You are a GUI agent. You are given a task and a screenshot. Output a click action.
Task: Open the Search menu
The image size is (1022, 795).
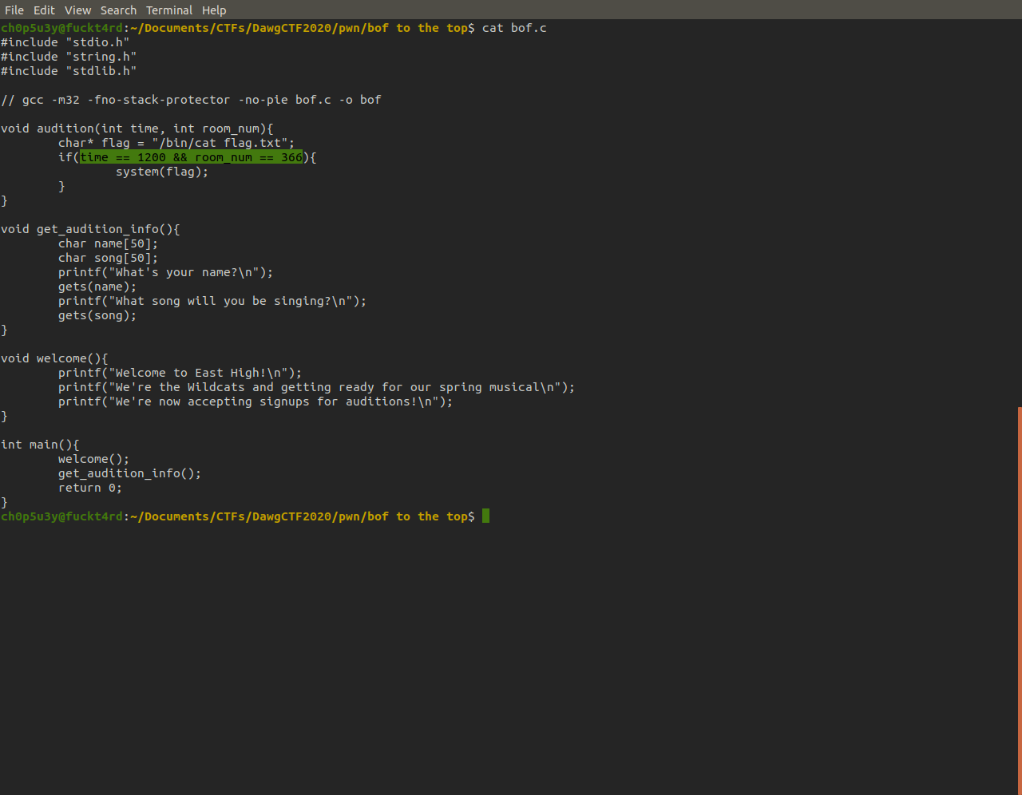point(118,10)
